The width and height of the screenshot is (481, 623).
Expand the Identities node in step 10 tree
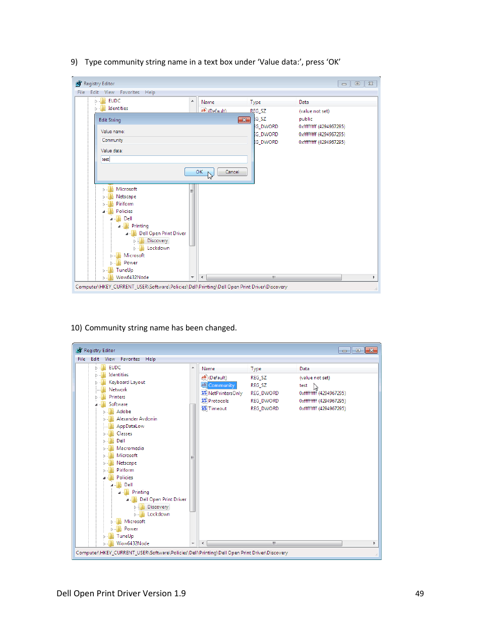[x=96, y=375]
